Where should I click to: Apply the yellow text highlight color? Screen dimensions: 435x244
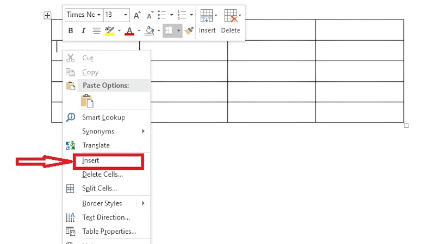[109, 31]
